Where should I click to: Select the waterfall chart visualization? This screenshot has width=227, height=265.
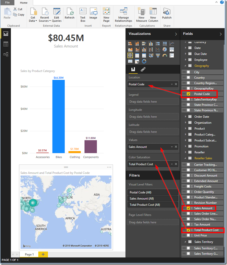pyautogui.click(x=151, y=49)
